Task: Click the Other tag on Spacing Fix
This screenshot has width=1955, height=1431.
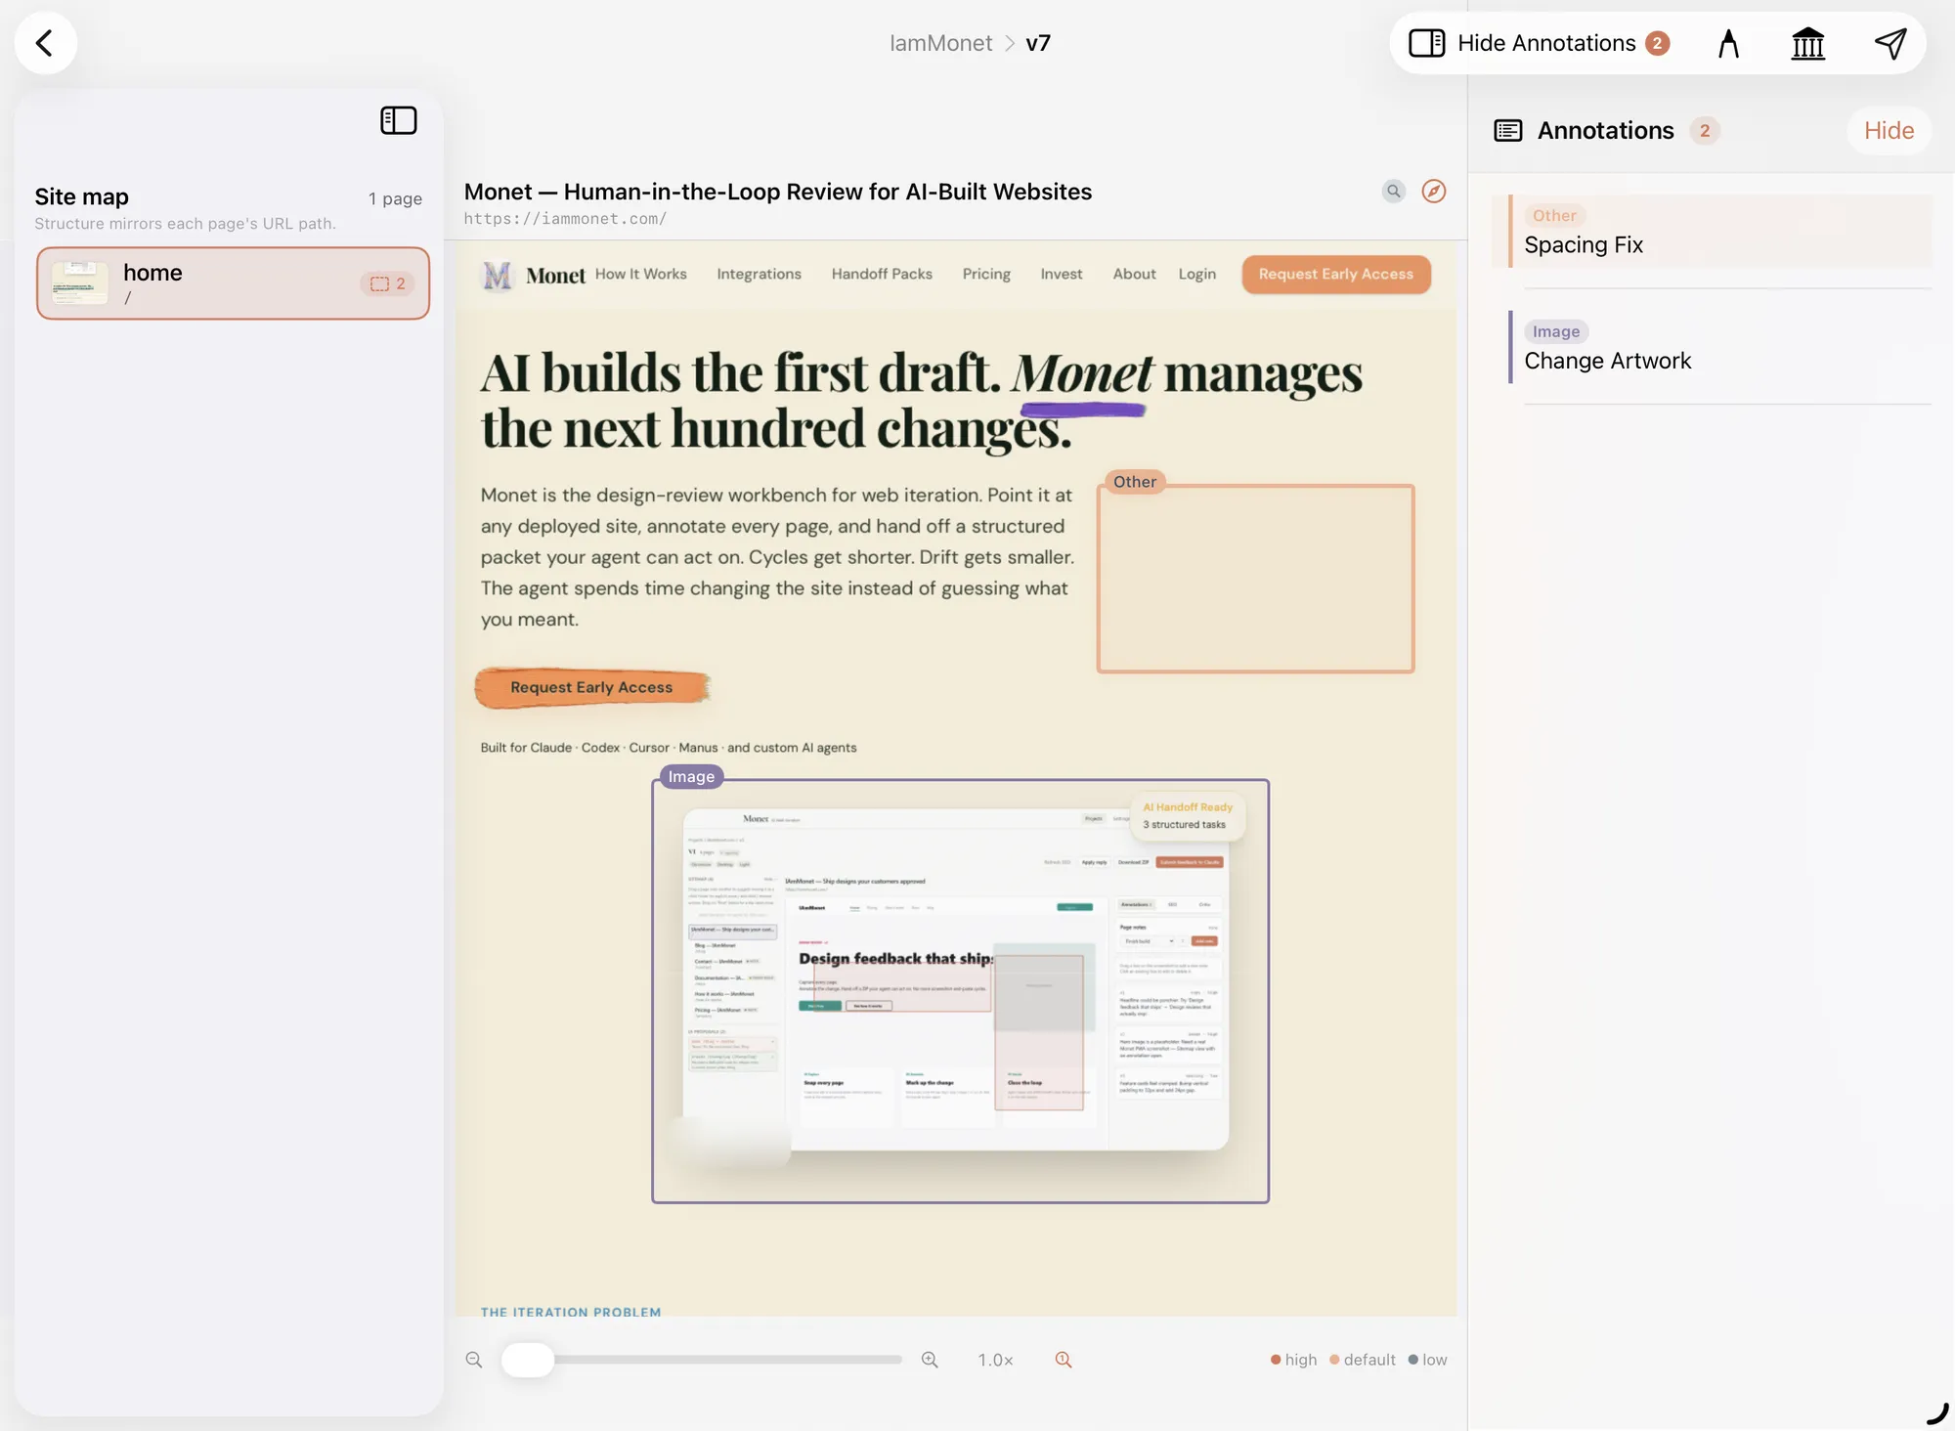Action: [1554, 215]
